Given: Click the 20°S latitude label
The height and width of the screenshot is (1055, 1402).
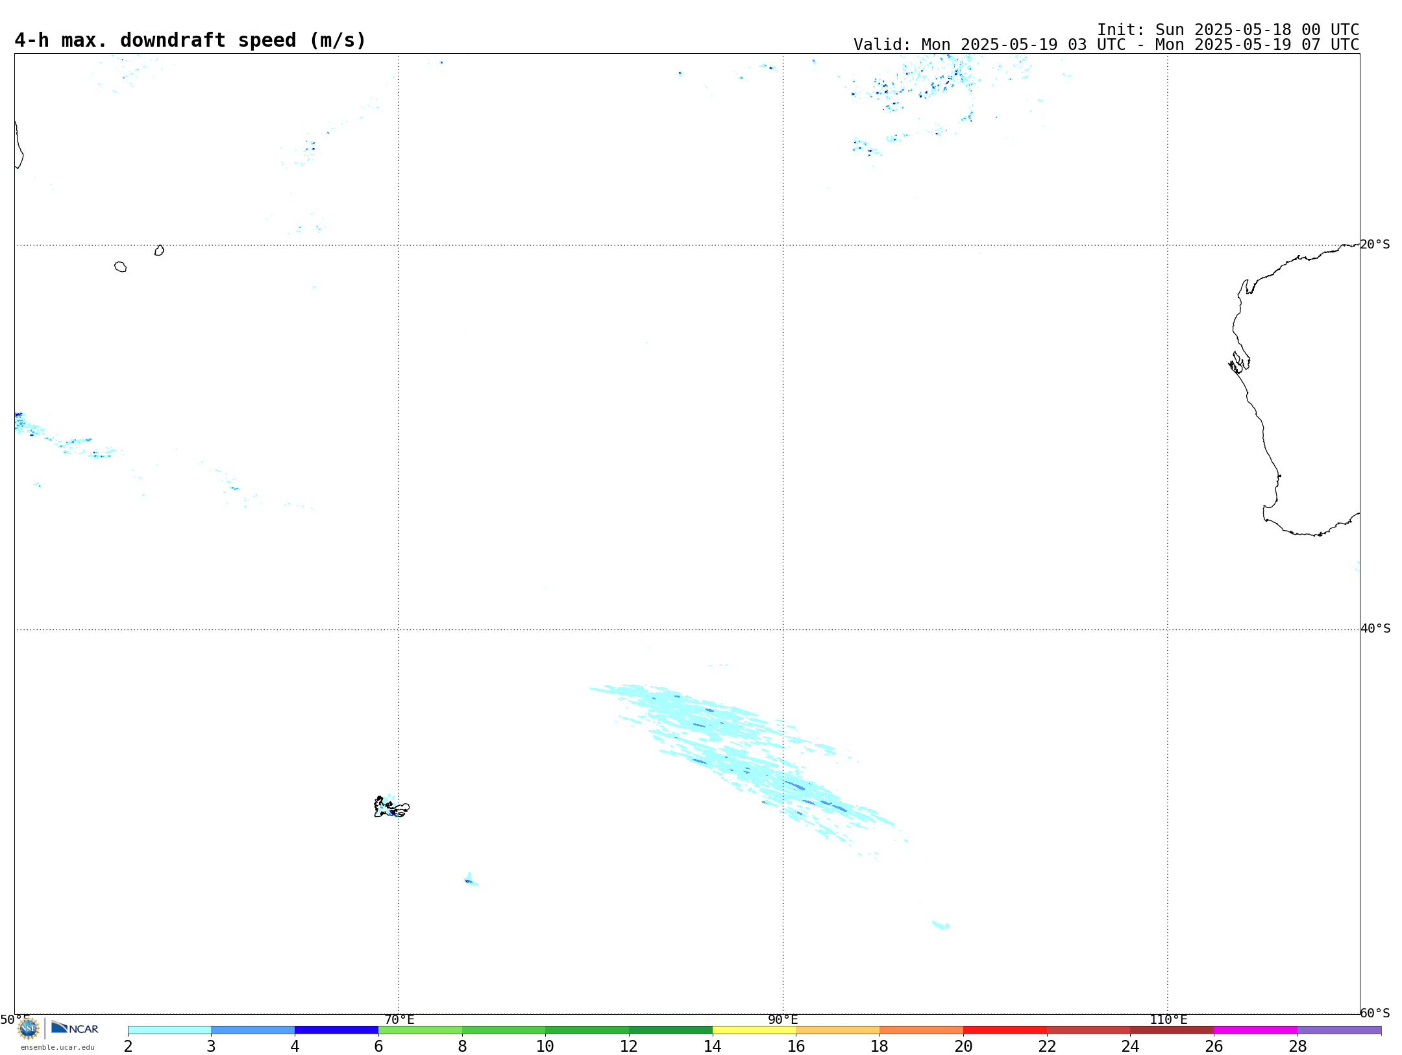Looking at the screenshot, I should click(1375, 245).
